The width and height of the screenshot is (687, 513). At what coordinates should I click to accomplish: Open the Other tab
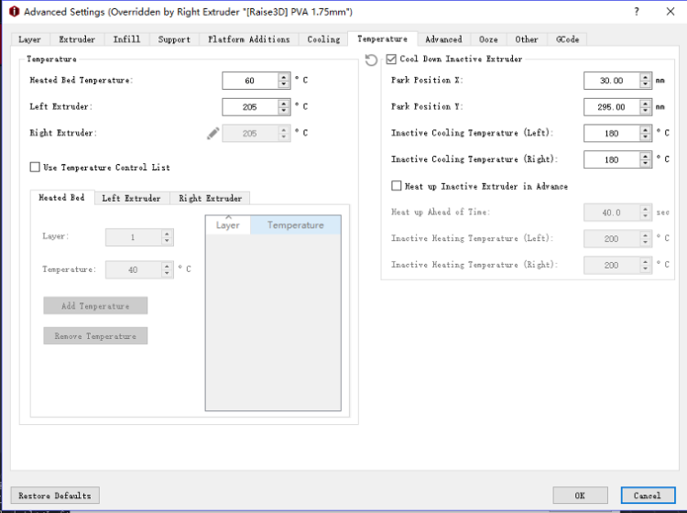526,39
